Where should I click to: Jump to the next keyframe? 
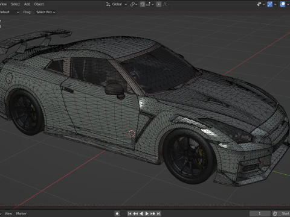pos(153,213)
